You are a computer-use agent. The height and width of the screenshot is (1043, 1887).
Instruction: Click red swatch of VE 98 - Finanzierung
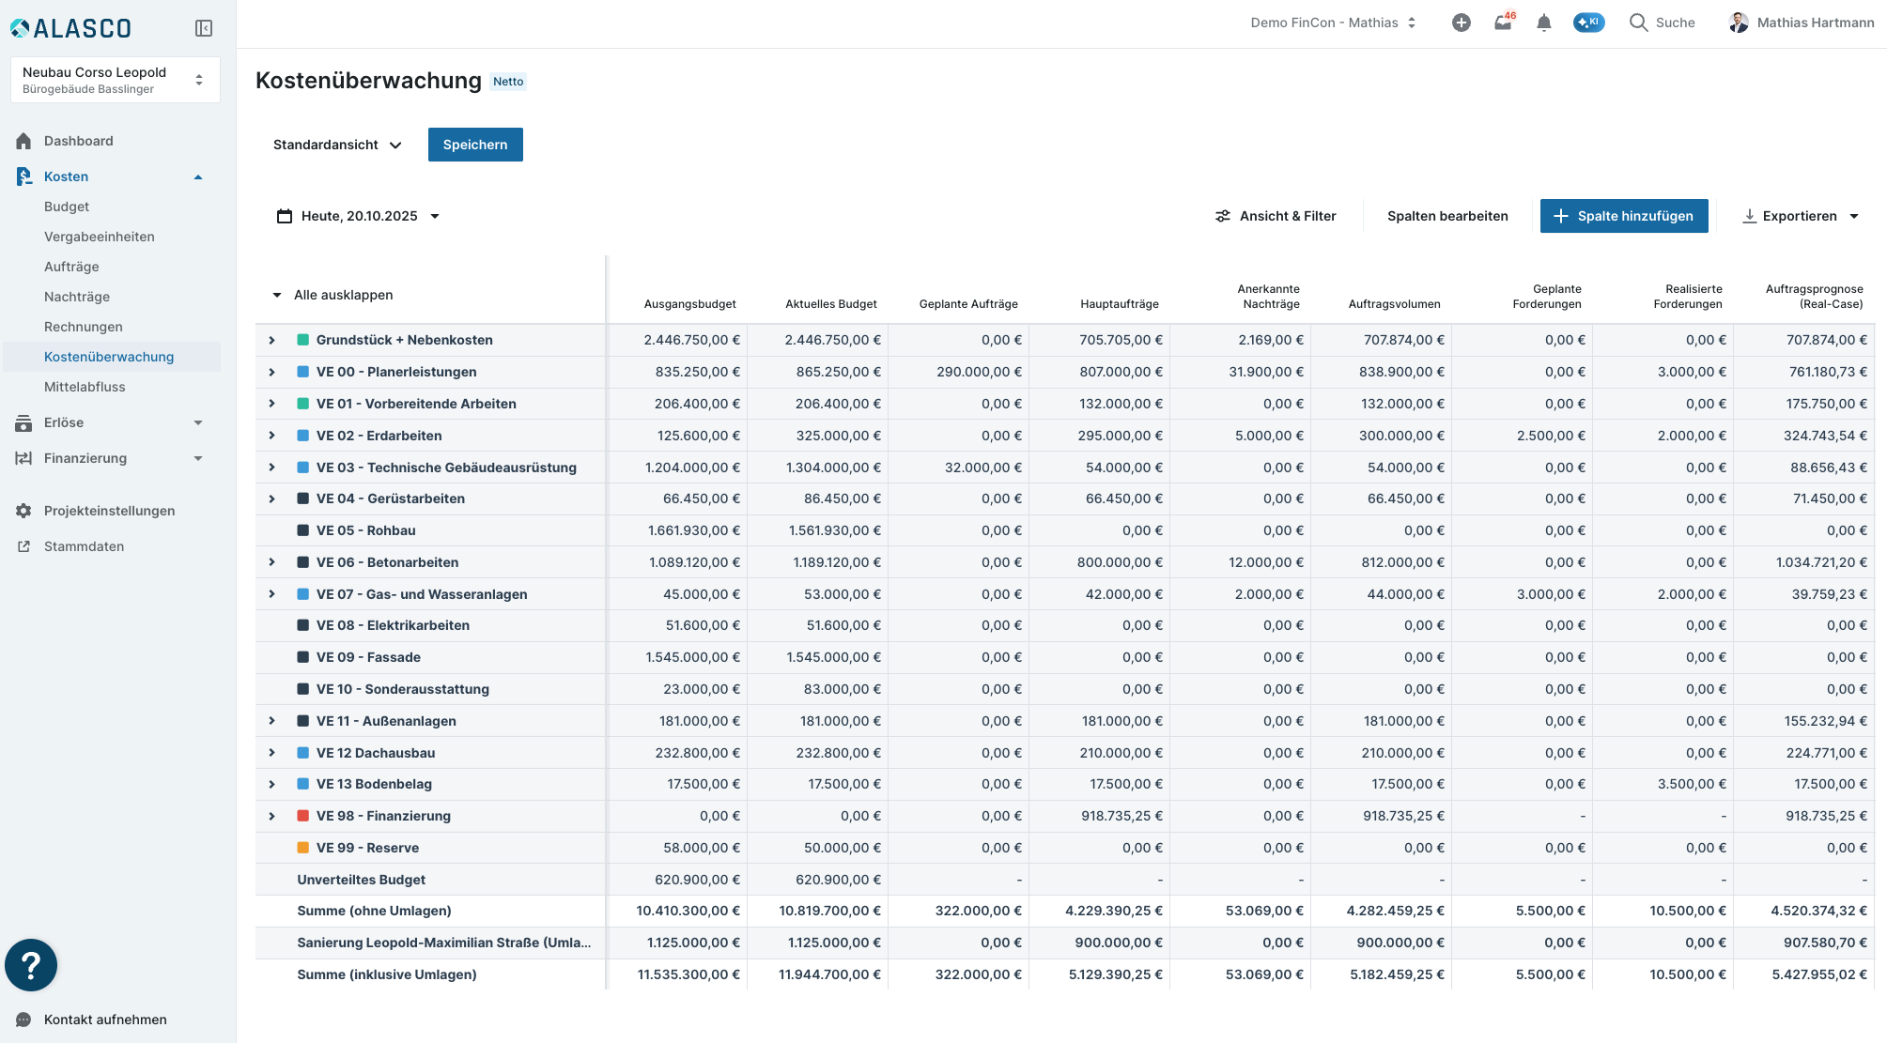click(303, 816)
